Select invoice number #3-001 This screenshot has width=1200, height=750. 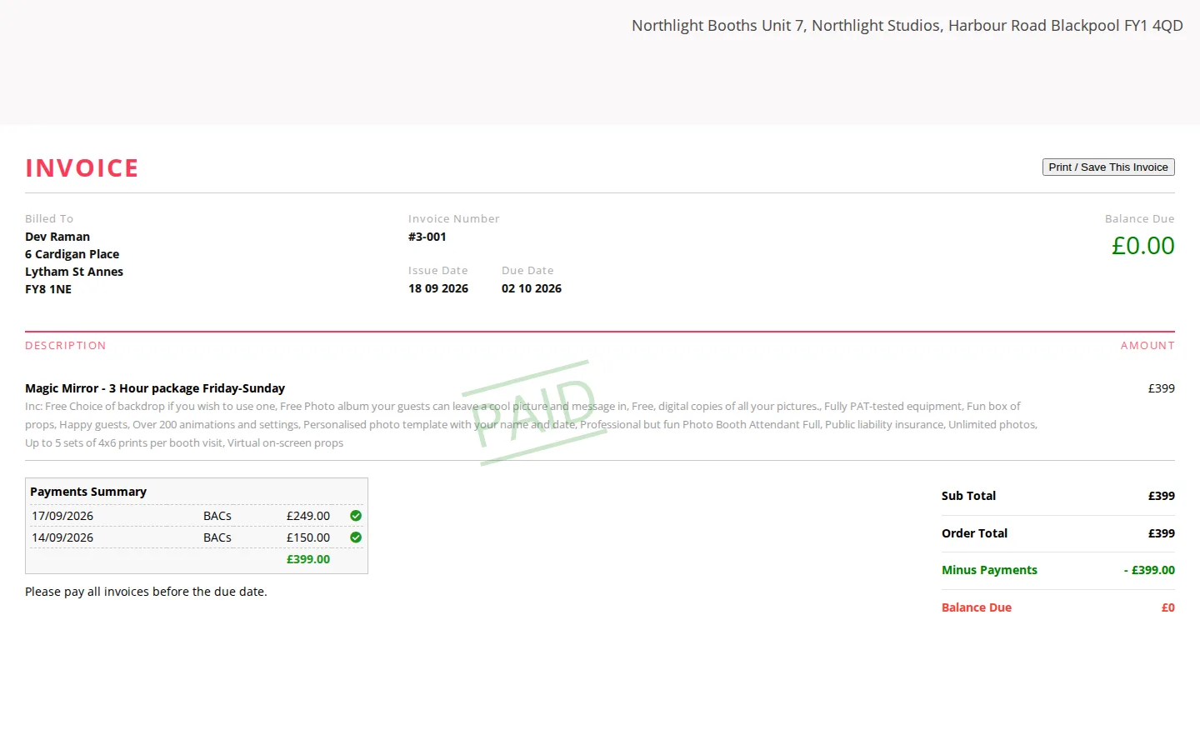tap(427, 237)
